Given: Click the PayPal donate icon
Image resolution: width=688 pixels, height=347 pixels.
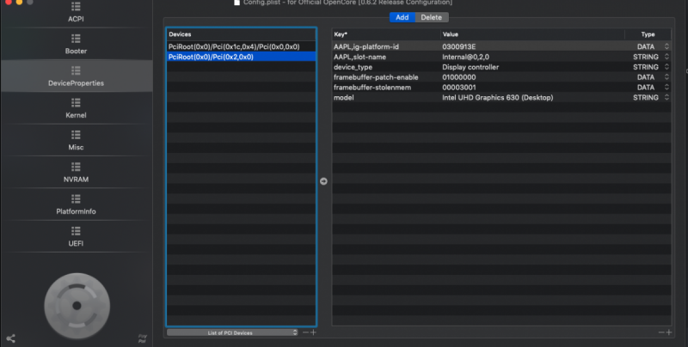Looking at the screenshot, I should tap(142, 338).
